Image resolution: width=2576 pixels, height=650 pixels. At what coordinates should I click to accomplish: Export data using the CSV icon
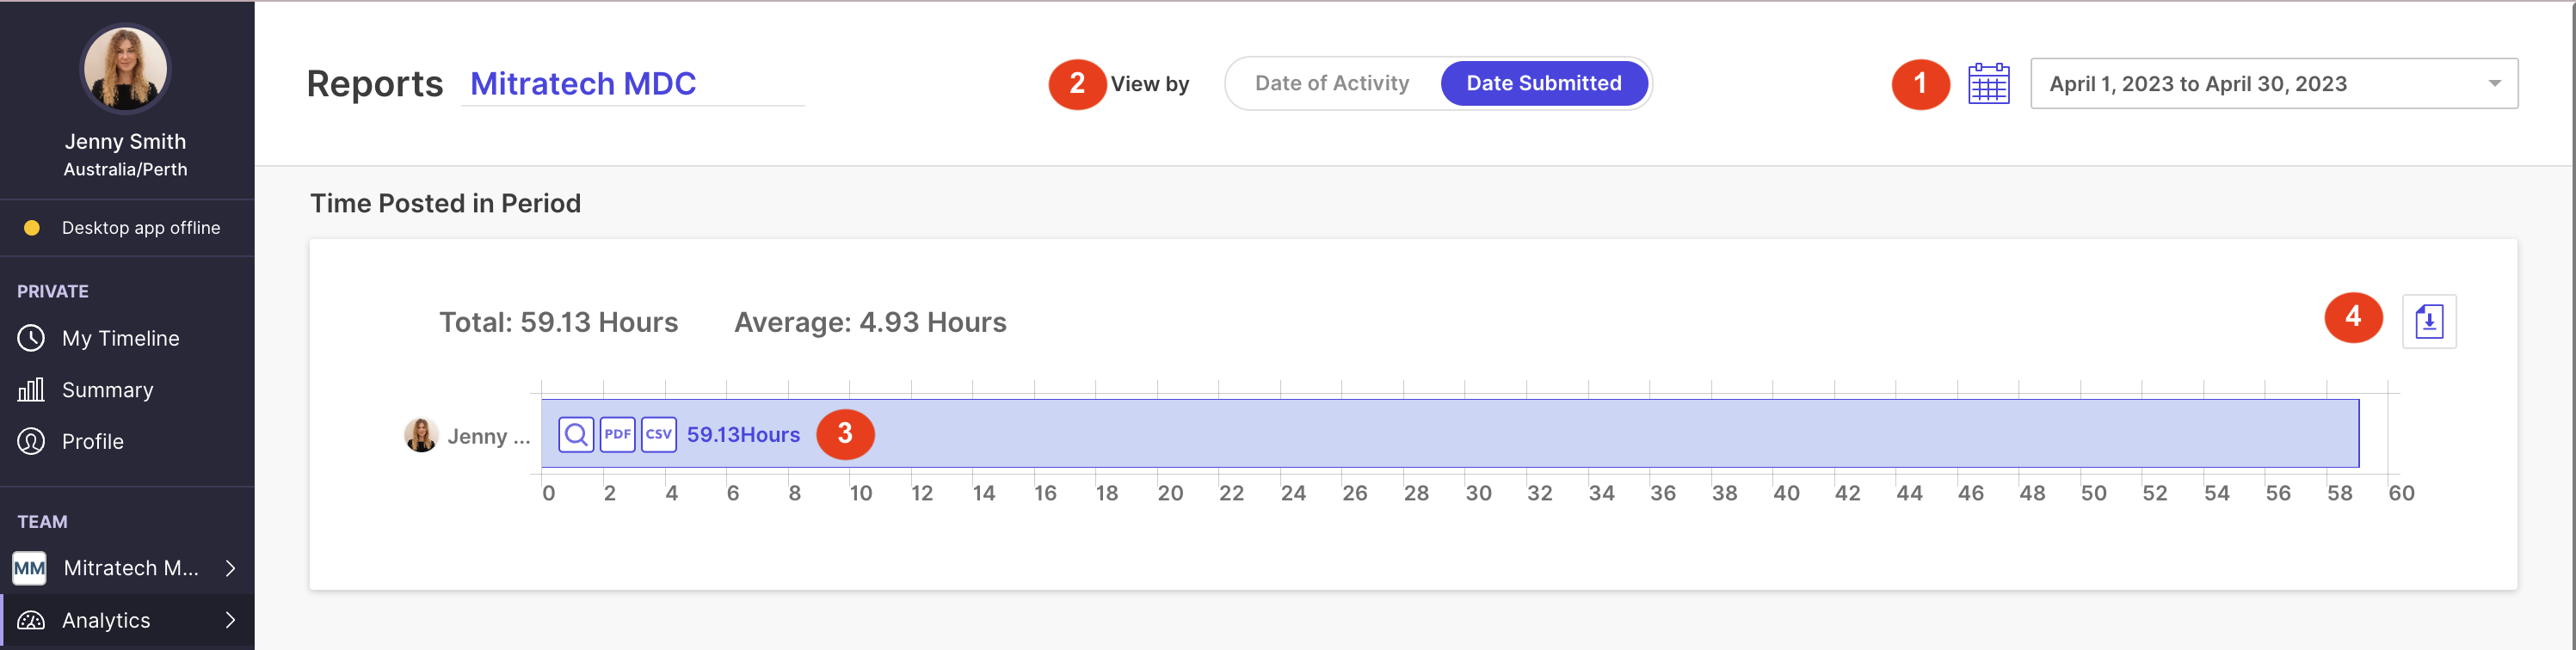pos(659,434)
